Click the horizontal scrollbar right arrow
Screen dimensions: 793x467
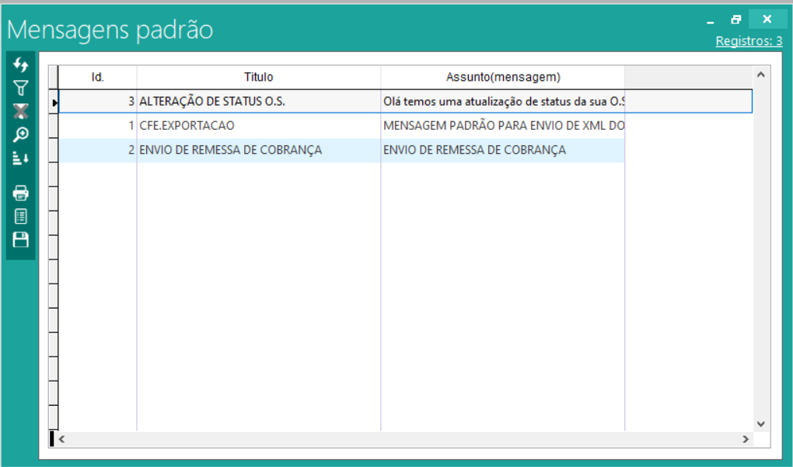pyautogui.click(x=746, y=440)
